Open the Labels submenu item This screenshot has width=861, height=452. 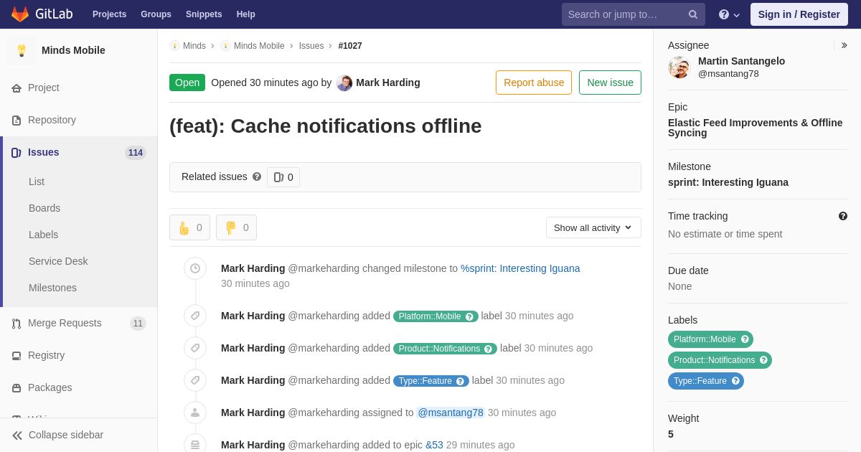tap(43, 235)
